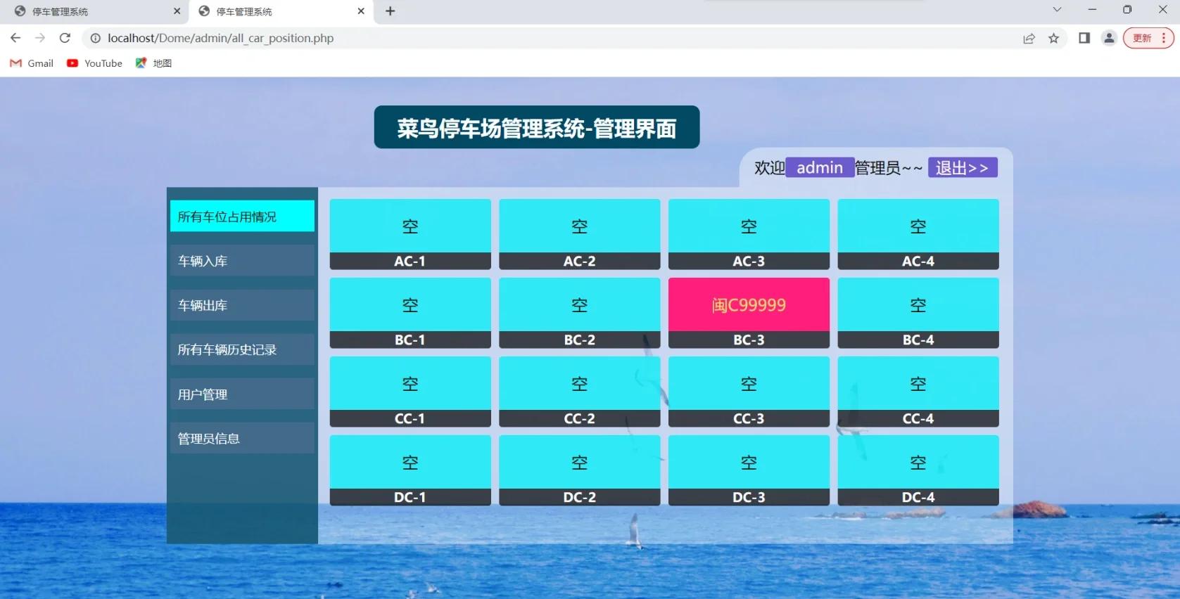Open 管理员信息 in the sidebar
Viewport: 1180px width, 599px height.
pos(242,439)
